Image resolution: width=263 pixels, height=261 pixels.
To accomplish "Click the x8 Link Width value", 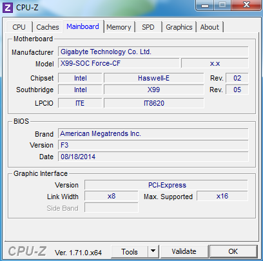I will (112, 196).
